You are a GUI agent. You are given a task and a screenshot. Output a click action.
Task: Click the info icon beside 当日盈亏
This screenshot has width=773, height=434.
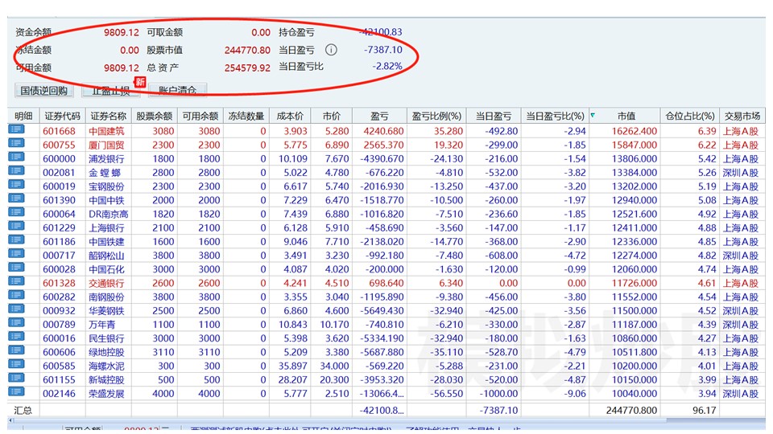click(x=331, y=50)
